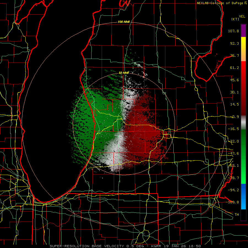
Task: Click the -32.0 velocity scale value
Action: point(233,141)
